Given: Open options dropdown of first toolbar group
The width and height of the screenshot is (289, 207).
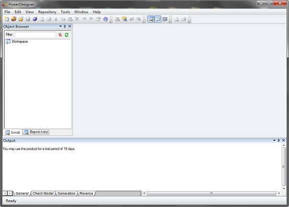Looking at the screenshot, I should tap(111, 22).
